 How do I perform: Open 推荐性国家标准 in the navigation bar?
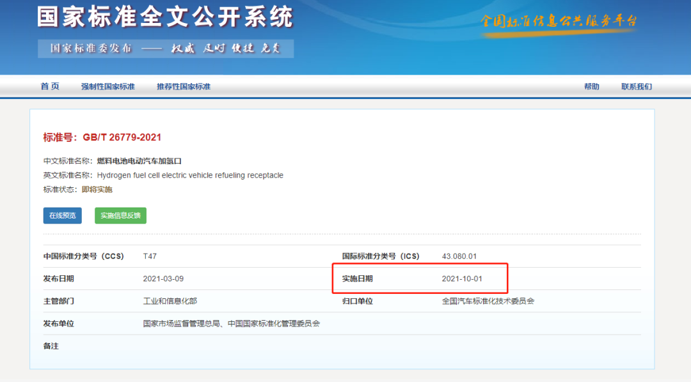pos(184,87)
